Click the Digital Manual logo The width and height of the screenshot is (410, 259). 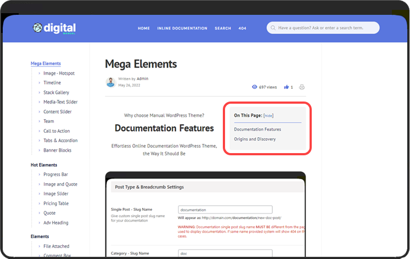point(54,28)
